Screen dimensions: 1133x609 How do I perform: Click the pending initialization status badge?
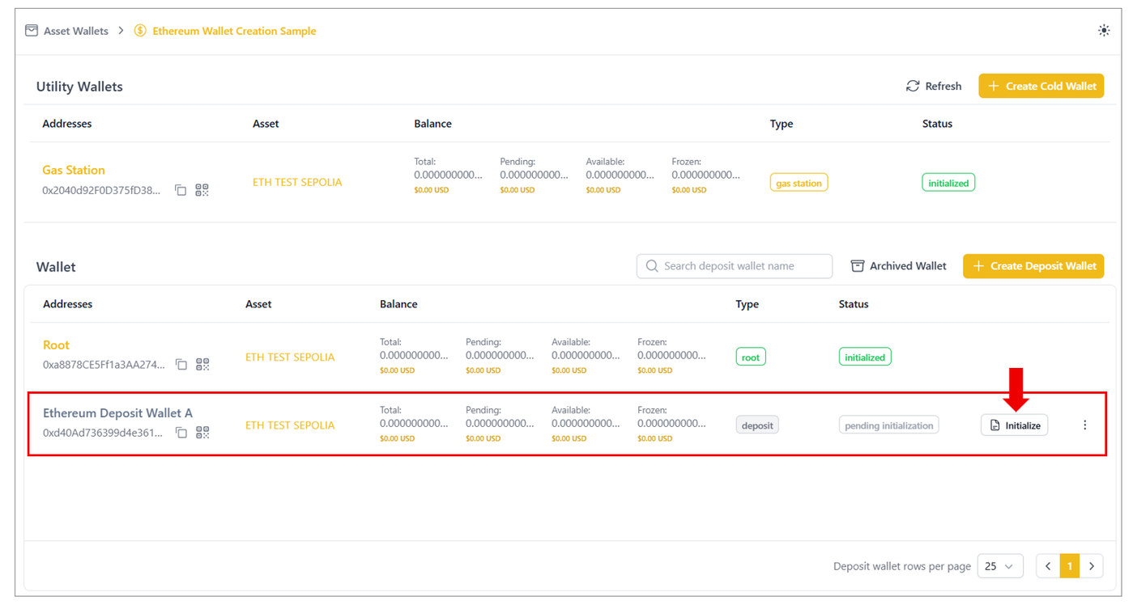888,425
